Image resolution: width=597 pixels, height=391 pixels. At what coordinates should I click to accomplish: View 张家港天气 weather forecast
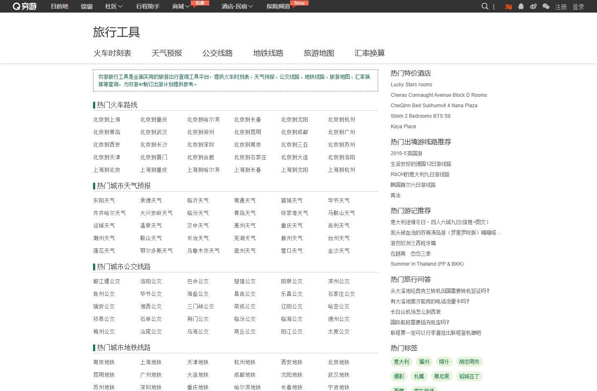tap(294, 213)
